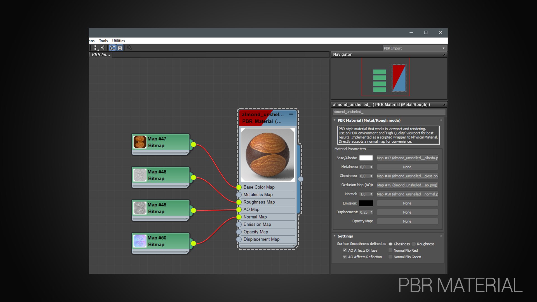Toggle the Material/Map Browser icon

(x=112, y=48)
